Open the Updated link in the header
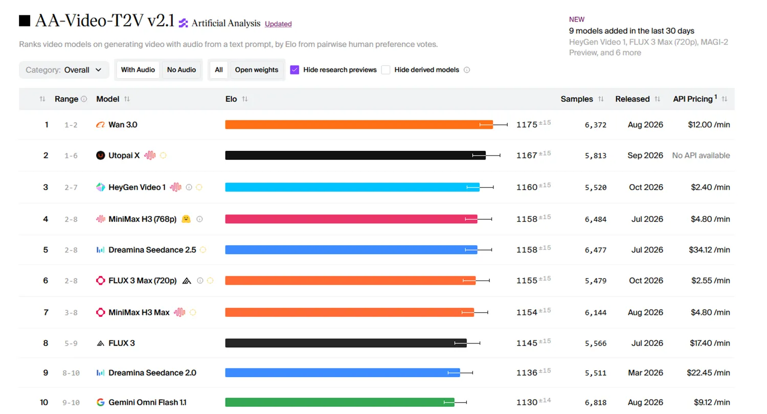 tap(278, 24)
